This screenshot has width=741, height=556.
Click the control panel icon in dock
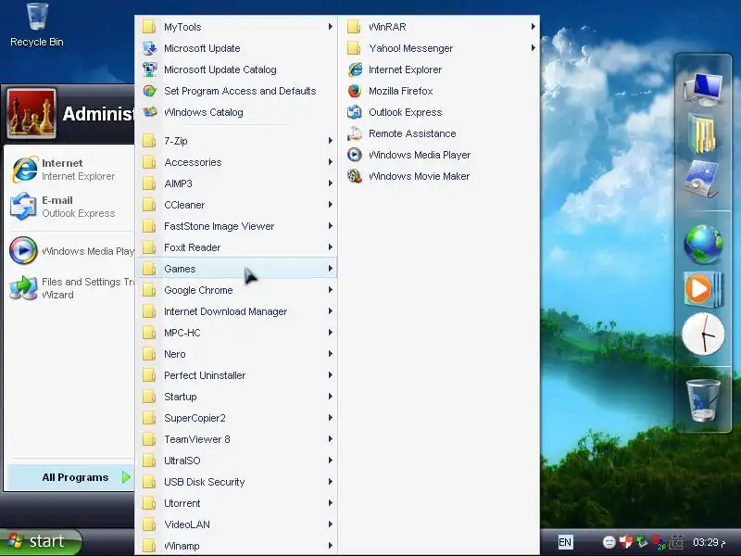(x=702, y=179)
